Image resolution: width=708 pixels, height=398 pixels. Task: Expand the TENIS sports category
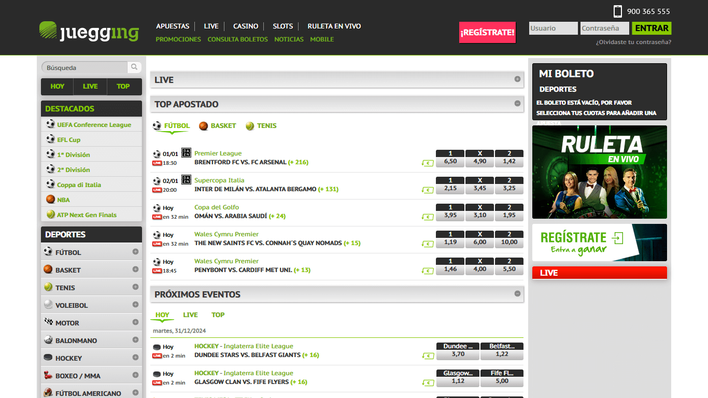pyautogui.click(x=135, y=287)
